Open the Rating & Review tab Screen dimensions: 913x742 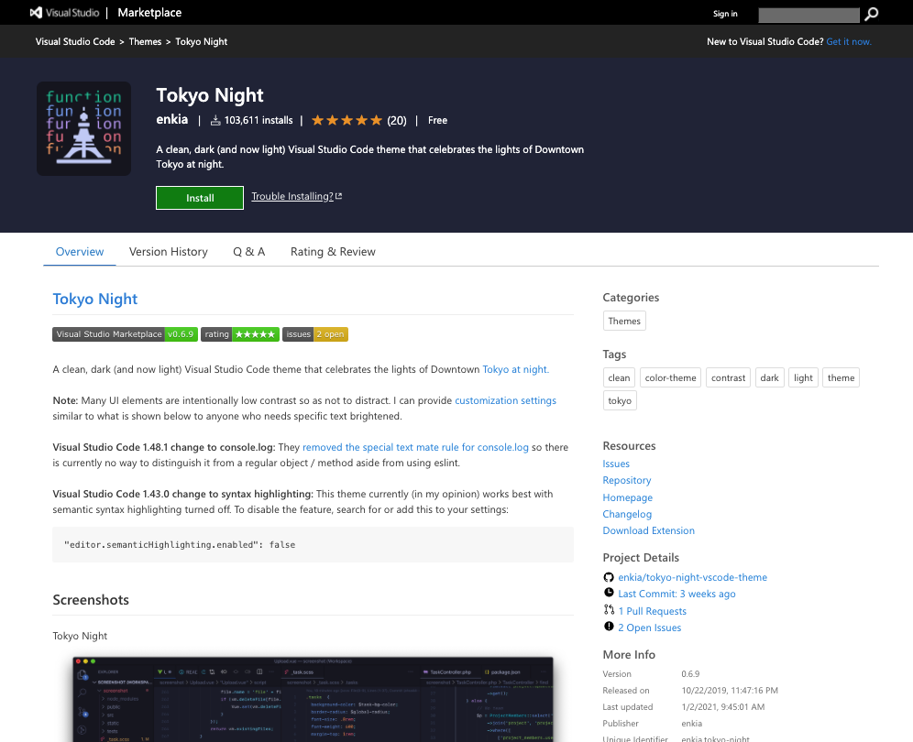coord(333,252)
